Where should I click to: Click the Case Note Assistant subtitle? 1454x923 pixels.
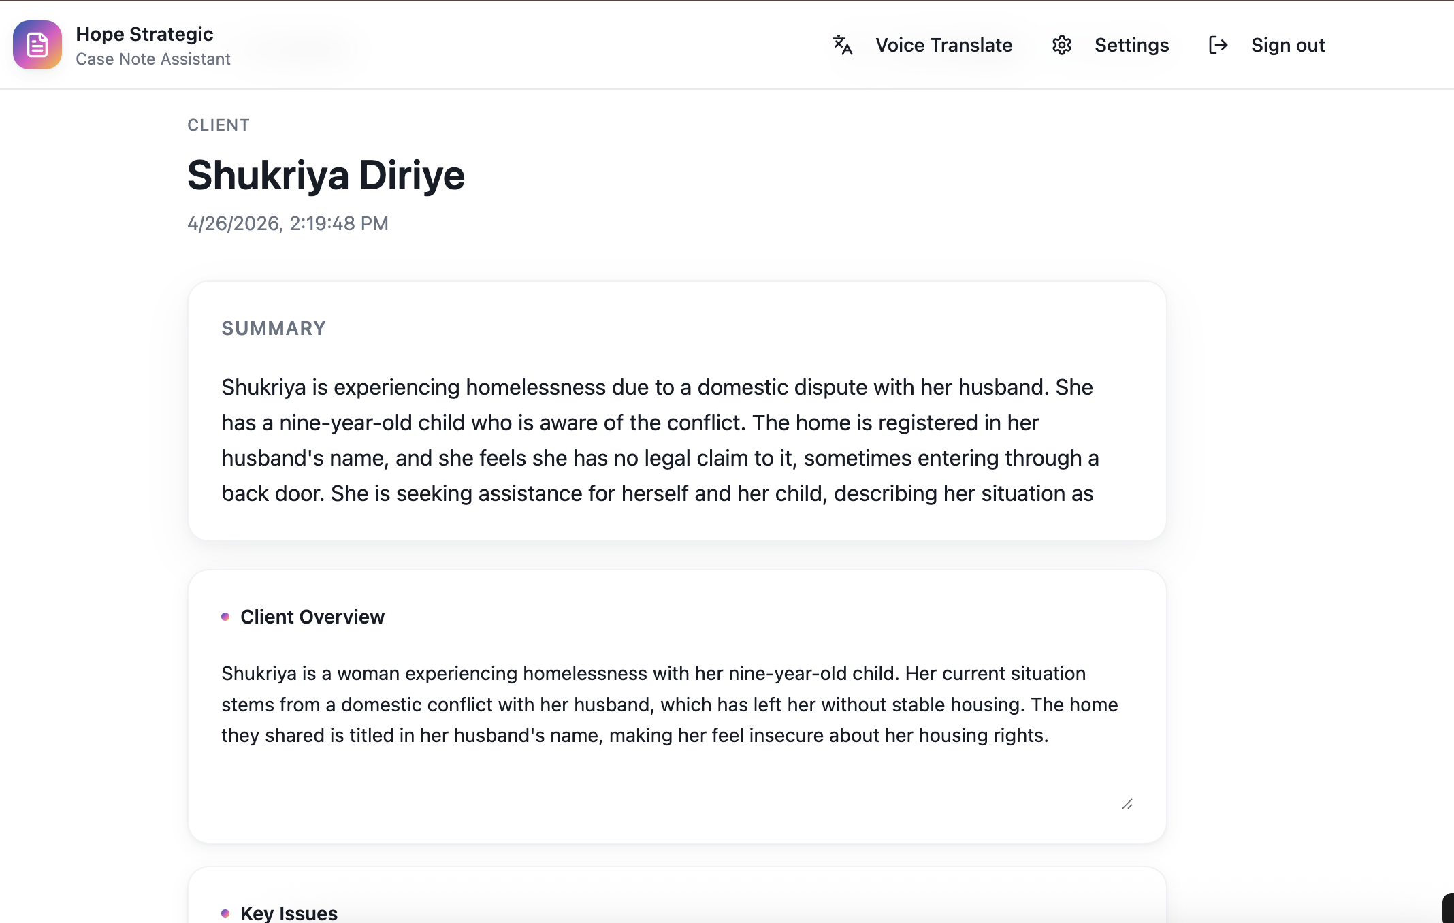153,59
